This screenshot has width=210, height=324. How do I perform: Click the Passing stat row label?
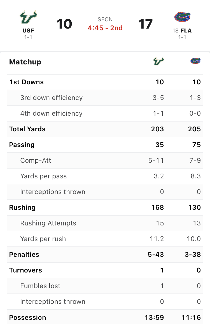pos(22,145)
